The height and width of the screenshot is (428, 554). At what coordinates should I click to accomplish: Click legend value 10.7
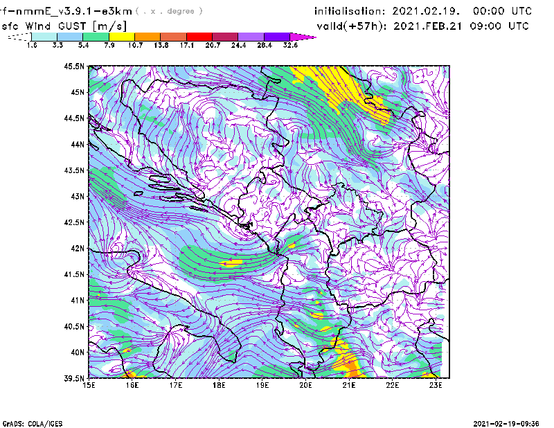click(135, 45)
